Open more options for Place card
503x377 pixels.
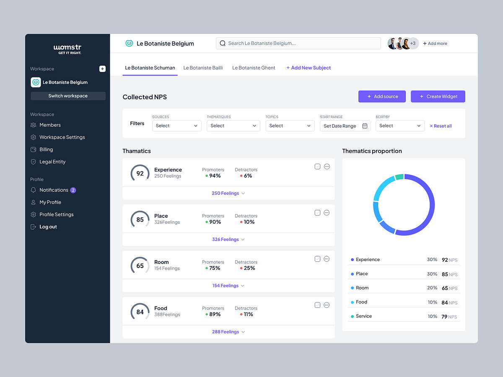click(327, 212)
